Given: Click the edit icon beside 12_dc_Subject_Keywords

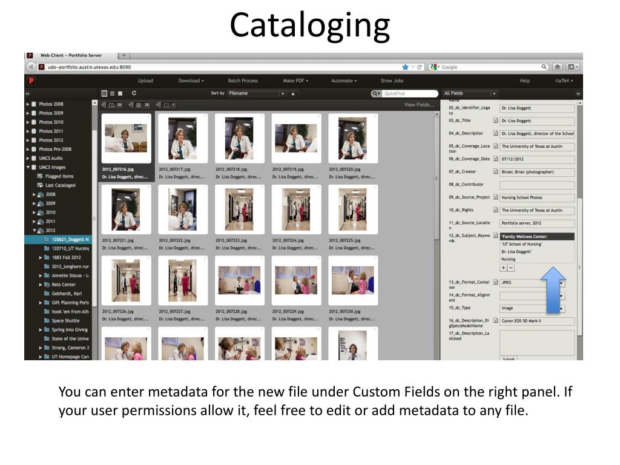Looking at the screenshot, I should pos(495,236).
